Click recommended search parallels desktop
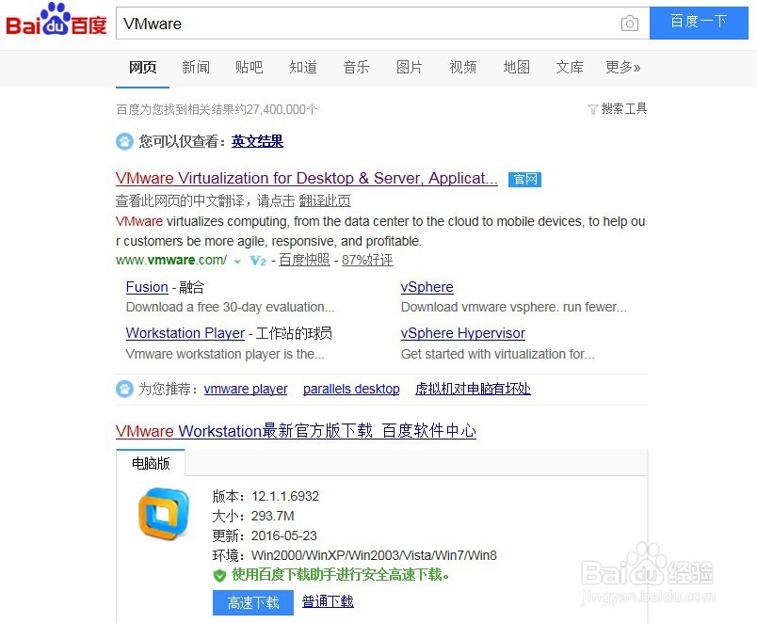Image resolution: width=757 pixels, height=623 pixels. click(x=351, y=389)
